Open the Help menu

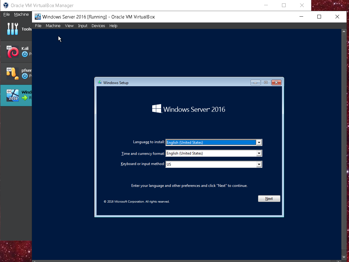click(113, 26)
